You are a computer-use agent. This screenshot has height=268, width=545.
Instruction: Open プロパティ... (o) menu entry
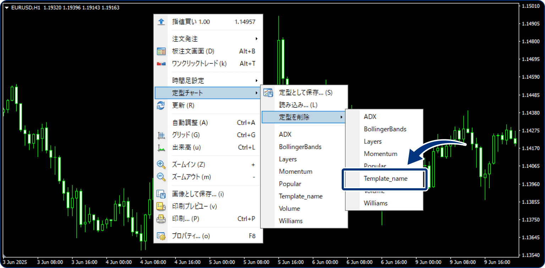pyautogui.click(x=208, y=236)
